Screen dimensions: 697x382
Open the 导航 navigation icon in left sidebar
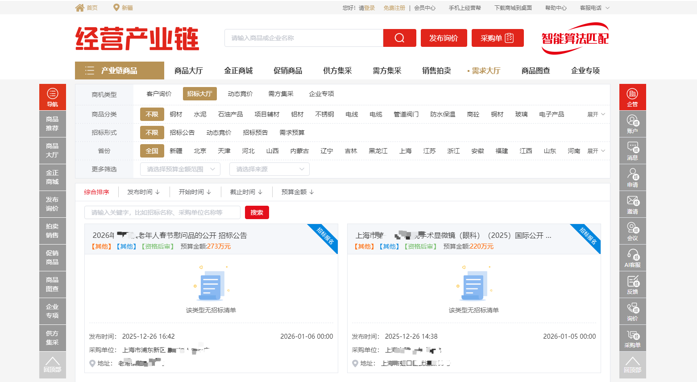[53, 97]
